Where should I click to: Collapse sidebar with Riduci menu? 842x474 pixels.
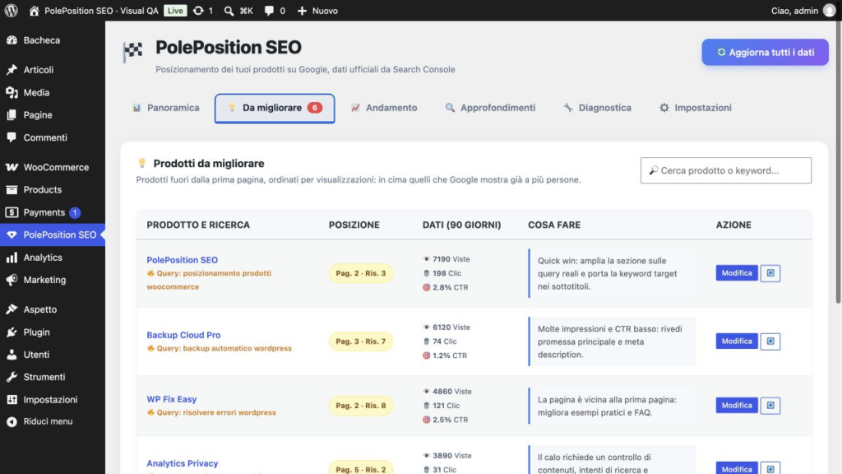pos(53,421)
